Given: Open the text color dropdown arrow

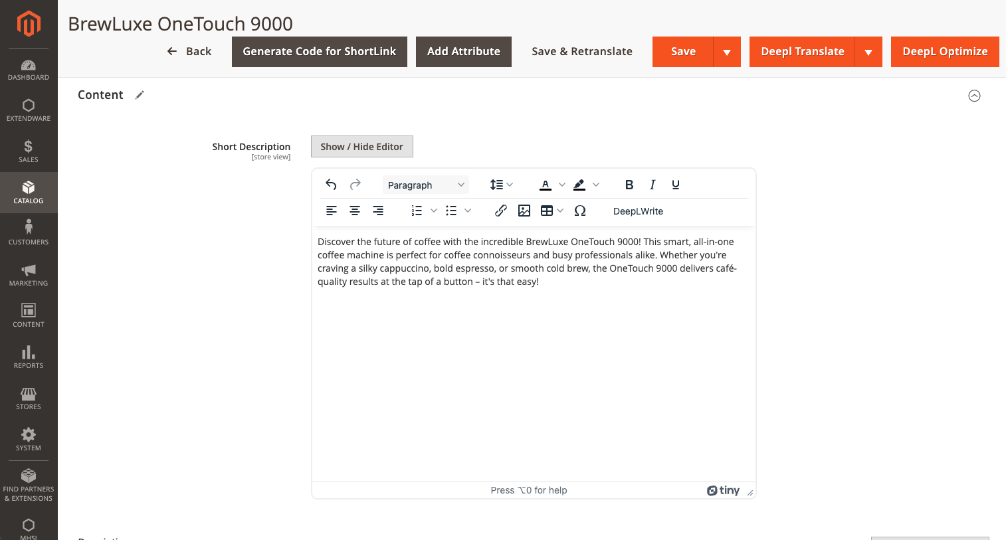Looking at the screenshot, I should pos(562,185).
